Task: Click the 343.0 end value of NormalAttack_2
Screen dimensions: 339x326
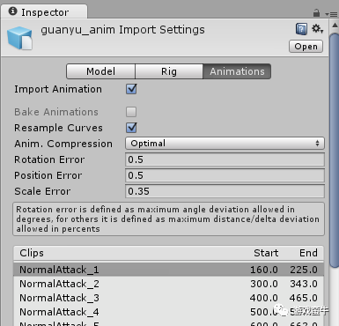Action: tap(304, 284)
